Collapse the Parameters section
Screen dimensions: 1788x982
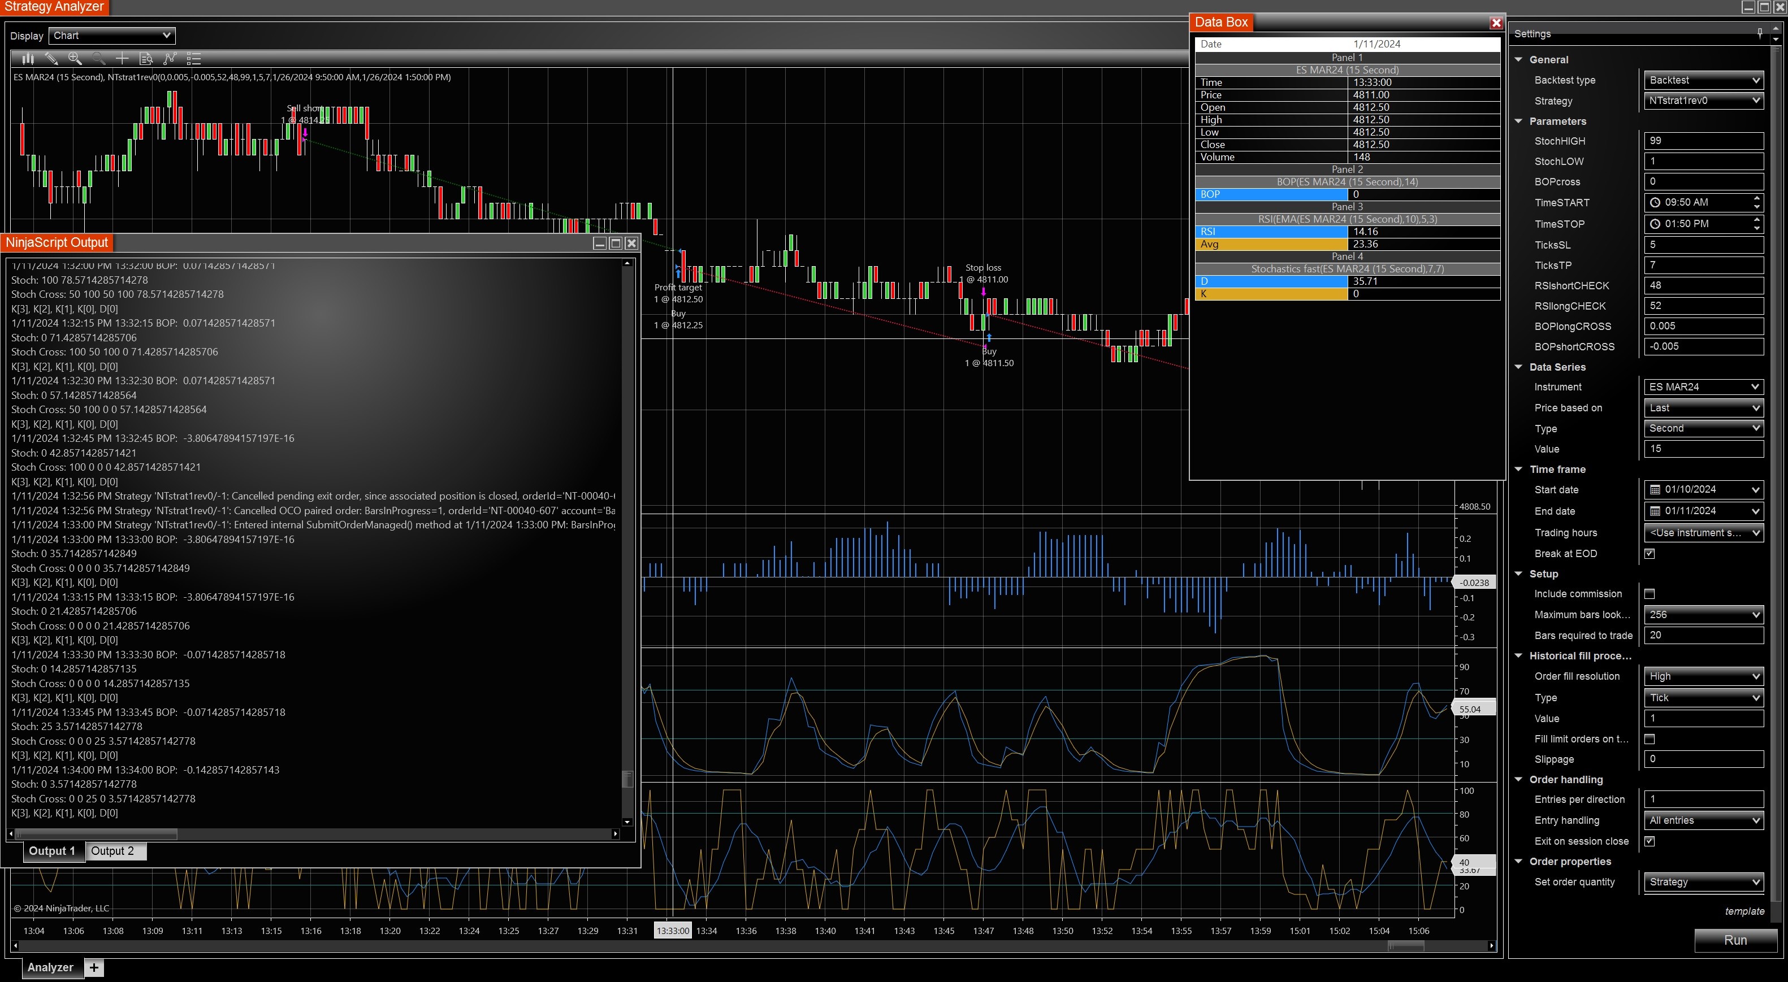tap(1518, 121)
